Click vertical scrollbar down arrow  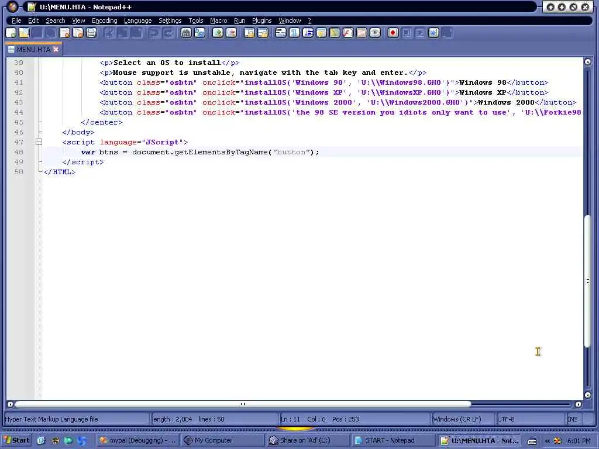tap(588, 395)
